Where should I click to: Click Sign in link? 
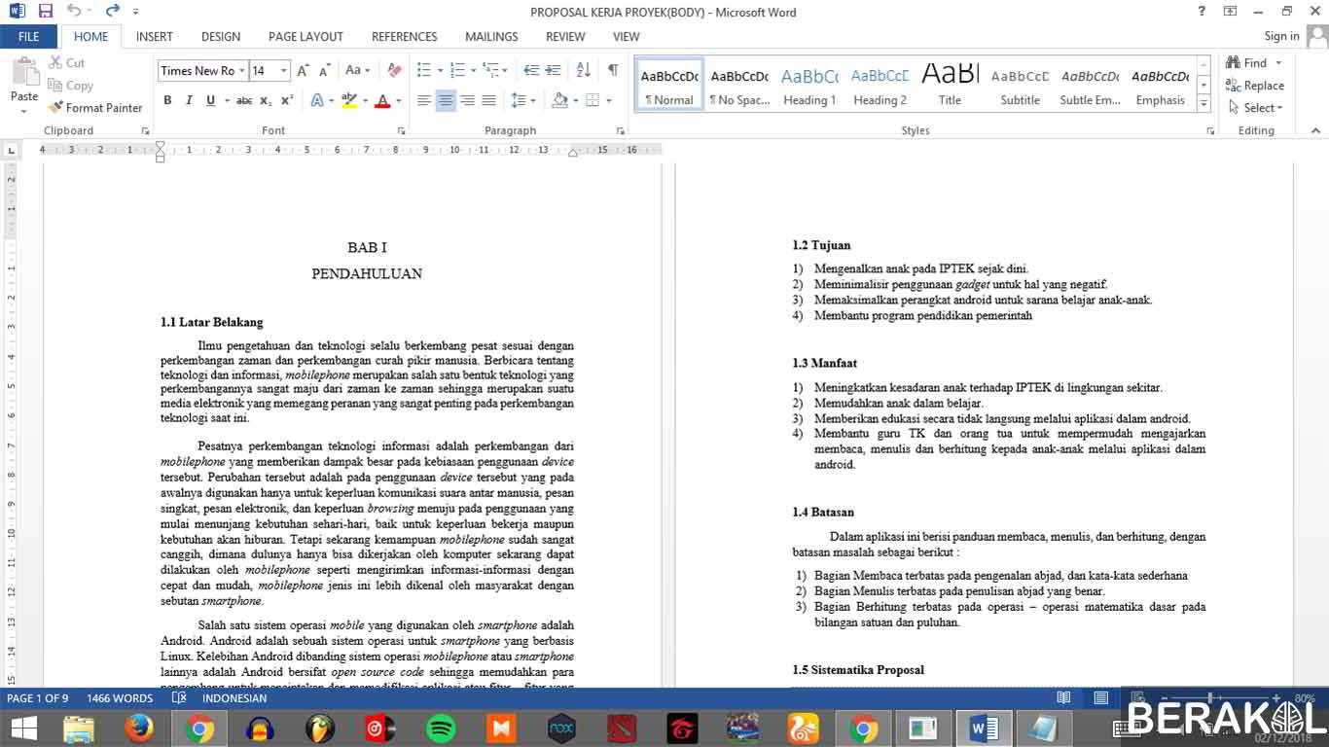pos(1281,36)
